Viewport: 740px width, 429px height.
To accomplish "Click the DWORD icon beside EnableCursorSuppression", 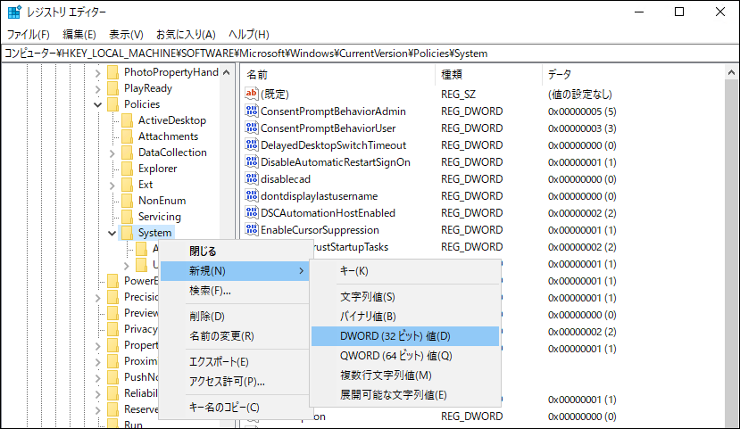I will coord(251,230).
